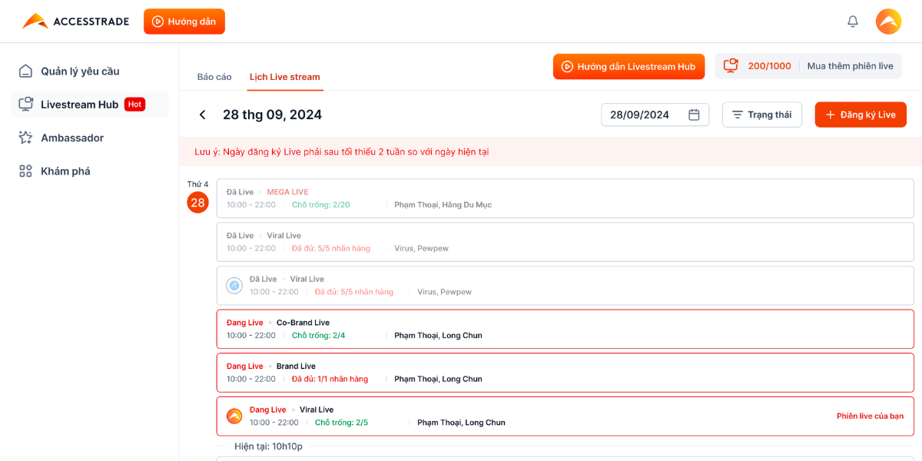Open the MEGA LIVE session card
The image size is (922, 461).
pyautogui.click(x=565, y=198)
